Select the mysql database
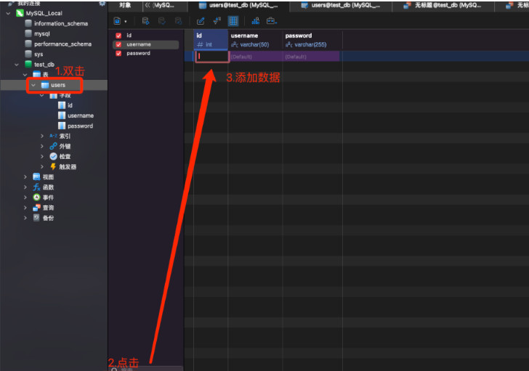This screenshot has width=529, height=371. (x=42, y=33)
